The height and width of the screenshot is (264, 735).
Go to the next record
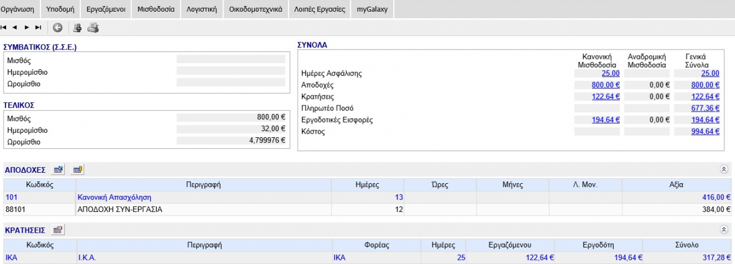click(x=27, y=28)
